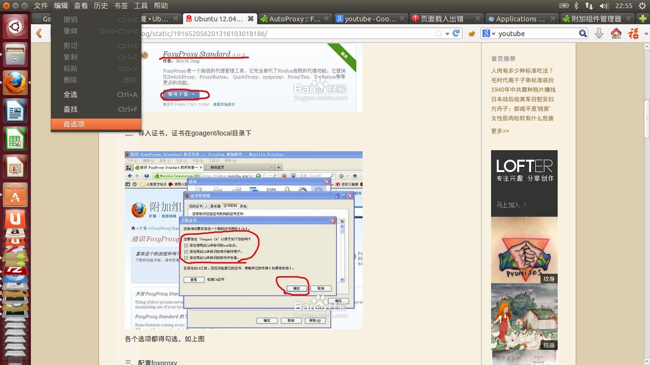This screenshot has height=365, width=650.
Task: Open link 方舟子：郎咸平是'贱客'
Action: point(521,109)
